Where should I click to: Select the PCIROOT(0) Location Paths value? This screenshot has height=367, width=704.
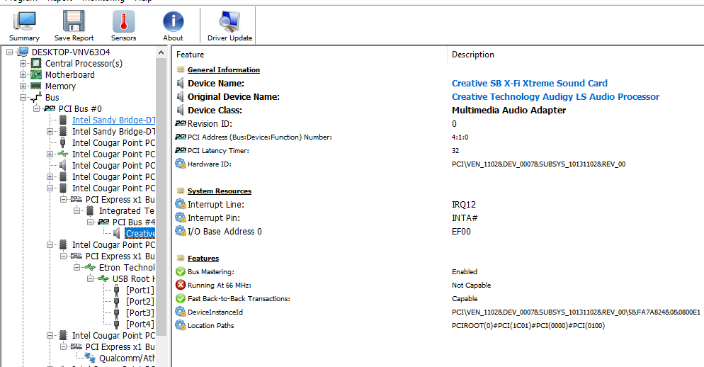click(x=528, y=326)
